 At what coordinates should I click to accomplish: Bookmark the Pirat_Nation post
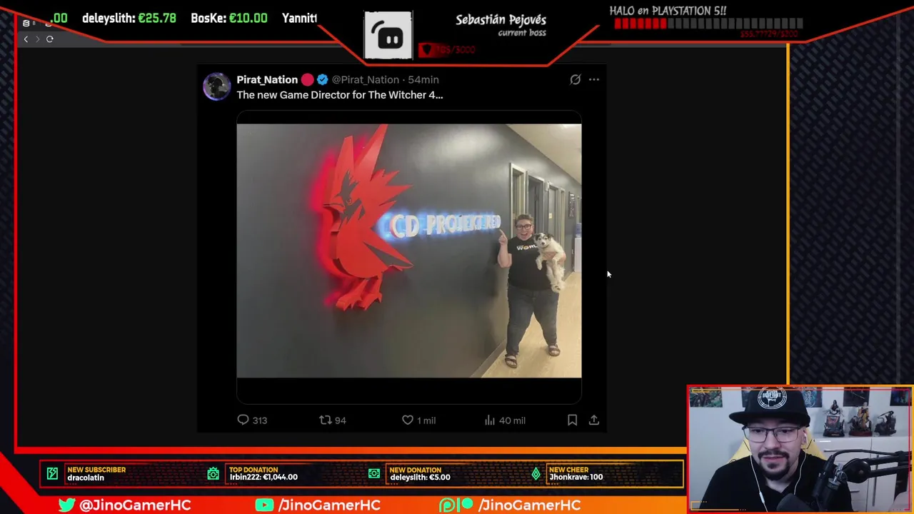[572, 420]
